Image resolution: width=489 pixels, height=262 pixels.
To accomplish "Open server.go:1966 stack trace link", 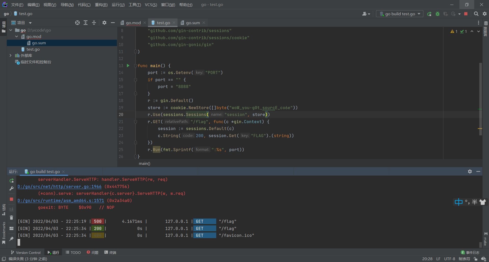I will tap(60, 186).
